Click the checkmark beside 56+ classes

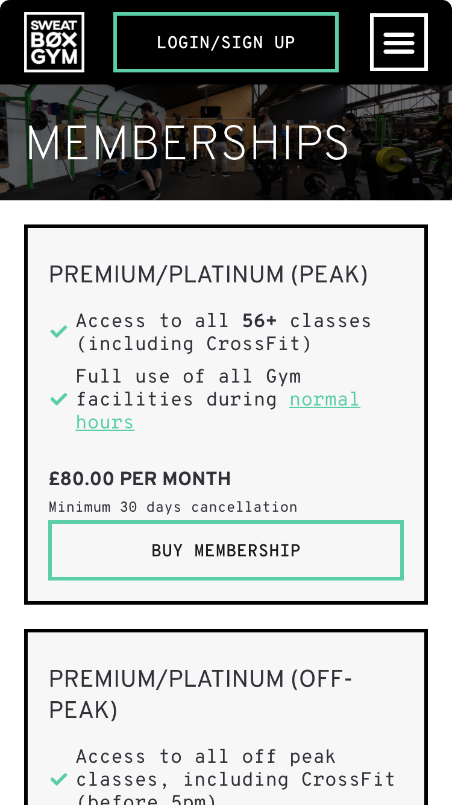pyautogui.click(x=58, y=332)
